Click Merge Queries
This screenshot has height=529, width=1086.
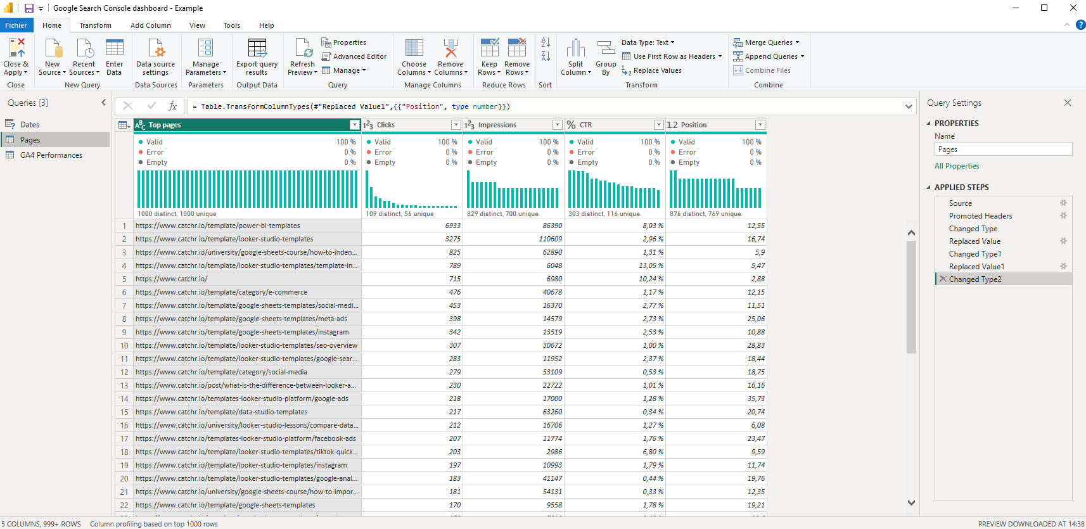(766, 42)
